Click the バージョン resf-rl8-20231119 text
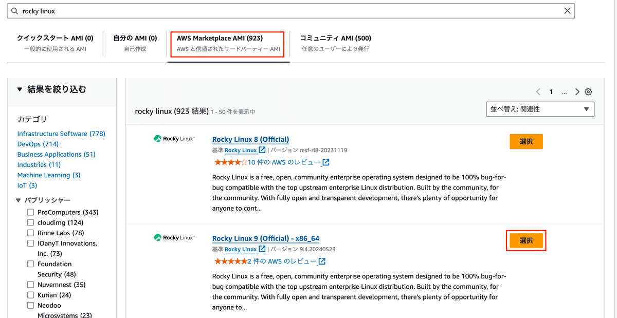 pyautogui.click(x=309, y=150)
